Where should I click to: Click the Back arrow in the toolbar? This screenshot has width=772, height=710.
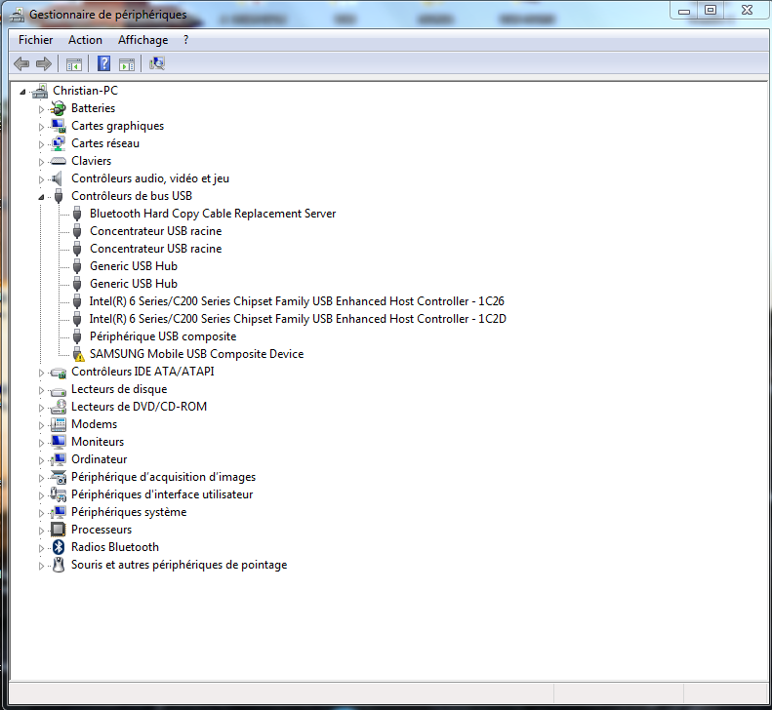[x=21, y=64]
